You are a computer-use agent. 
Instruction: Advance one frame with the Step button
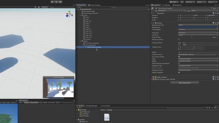pos(61,2)
